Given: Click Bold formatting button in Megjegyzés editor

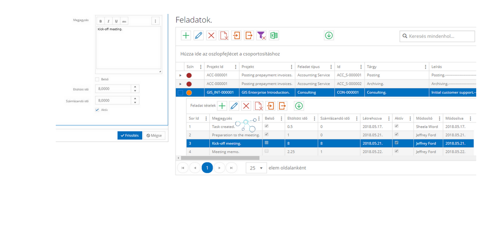Looking at the screenshot, I should point(101,21).
